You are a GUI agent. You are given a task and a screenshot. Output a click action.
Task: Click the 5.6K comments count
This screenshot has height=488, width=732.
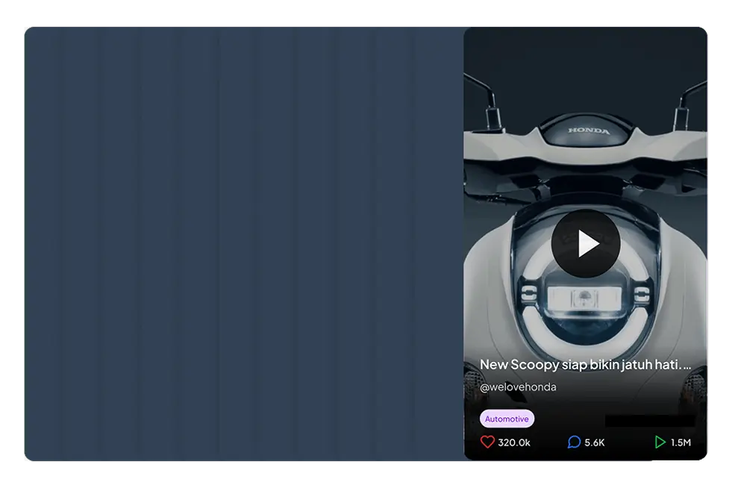pyautogui.click(x=594, y=442)
